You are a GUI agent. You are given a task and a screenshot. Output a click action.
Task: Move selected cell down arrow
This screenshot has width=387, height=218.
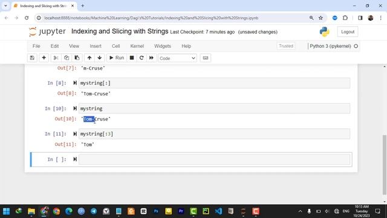[100, 58]
